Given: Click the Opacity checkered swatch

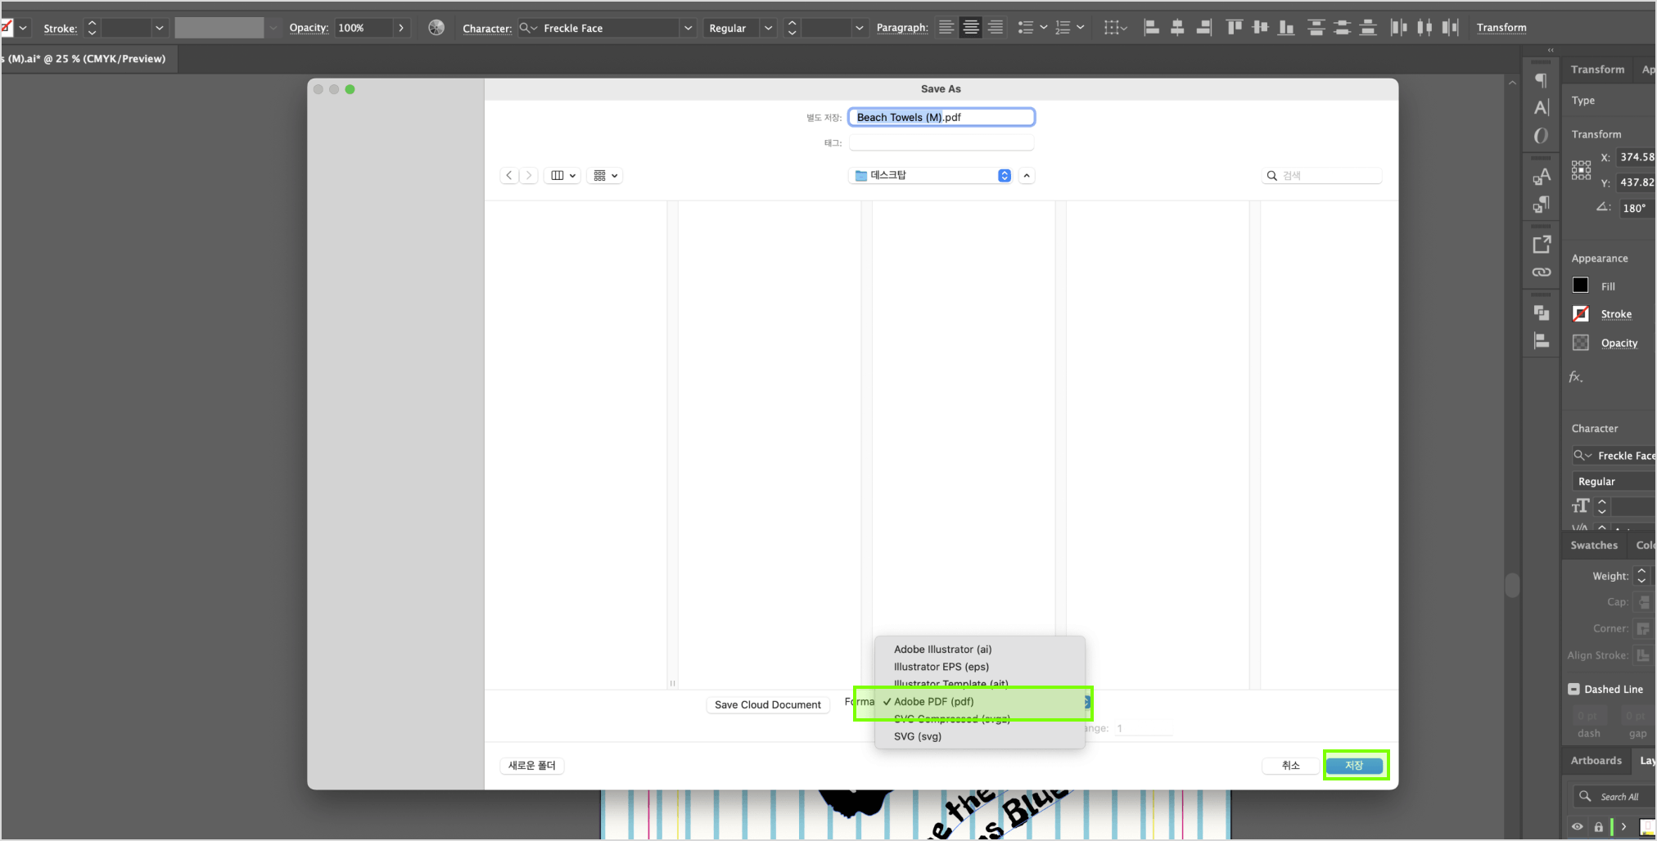Looking at the screenshot, I should (x=1581, y=343).
